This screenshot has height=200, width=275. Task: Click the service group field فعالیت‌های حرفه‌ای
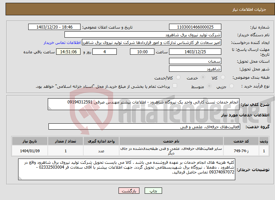[144, 126]
